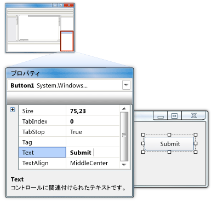Click the Text value field containing Submit

93,152
